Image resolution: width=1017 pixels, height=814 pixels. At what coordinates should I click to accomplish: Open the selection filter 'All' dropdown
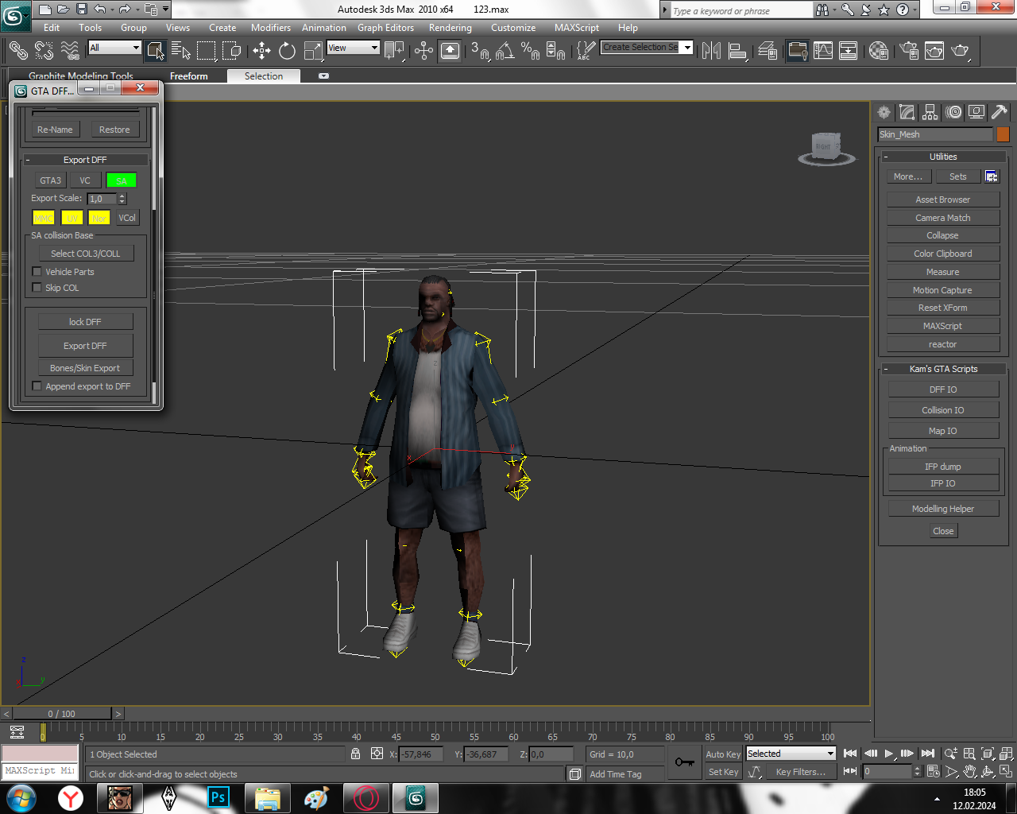pyautogui.click(x=114, y=48)
